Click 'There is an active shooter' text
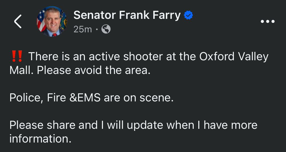 coord(96,56)
